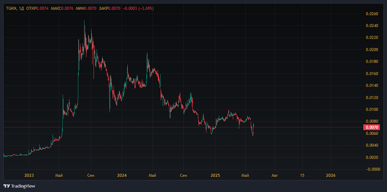
Task: Click the 0.0220 price axis label
Action: pos(372,38)
